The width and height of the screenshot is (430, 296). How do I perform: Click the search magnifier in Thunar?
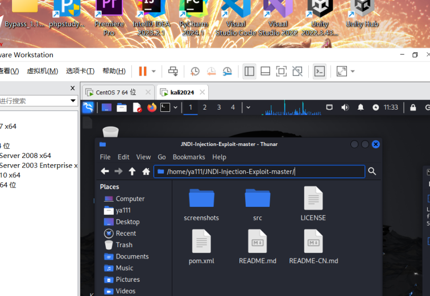372,172
